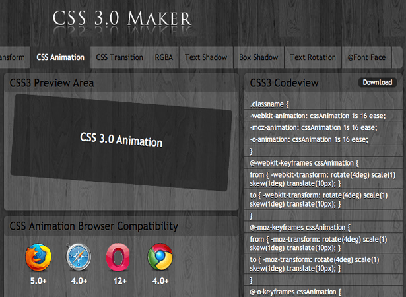Viewport: 406px width, 297px height.
Task: Switch to the Text Rotation tab
Action: 313,57
